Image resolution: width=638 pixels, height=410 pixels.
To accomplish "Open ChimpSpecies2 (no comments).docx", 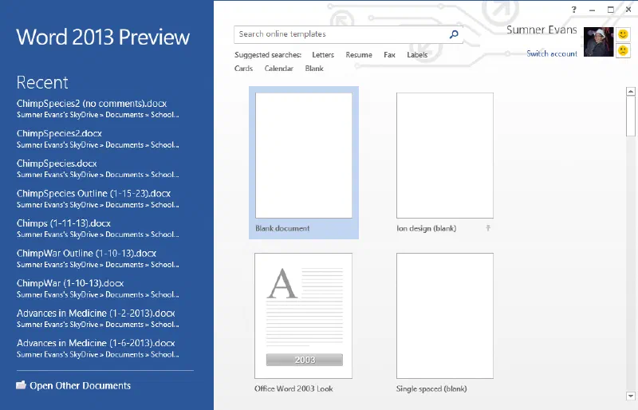I will pyautogui.click(x=97, y=108).
